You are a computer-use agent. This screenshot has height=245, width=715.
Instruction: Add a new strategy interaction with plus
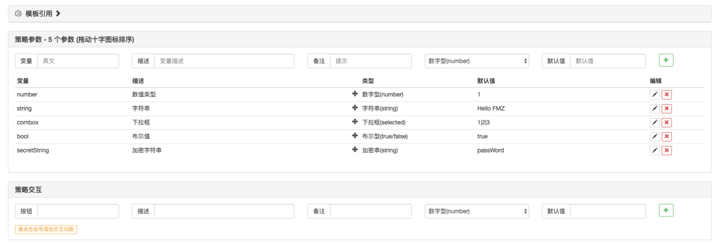[x=666, y=211]
